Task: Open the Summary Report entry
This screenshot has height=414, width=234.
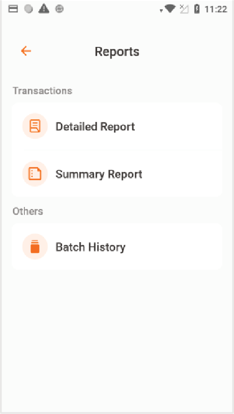Action: (117, 174)
